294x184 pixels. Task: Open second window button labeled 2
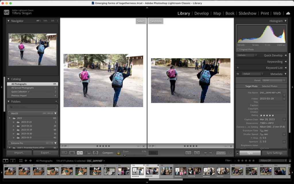pyautogui.click(x=13, y=160)
